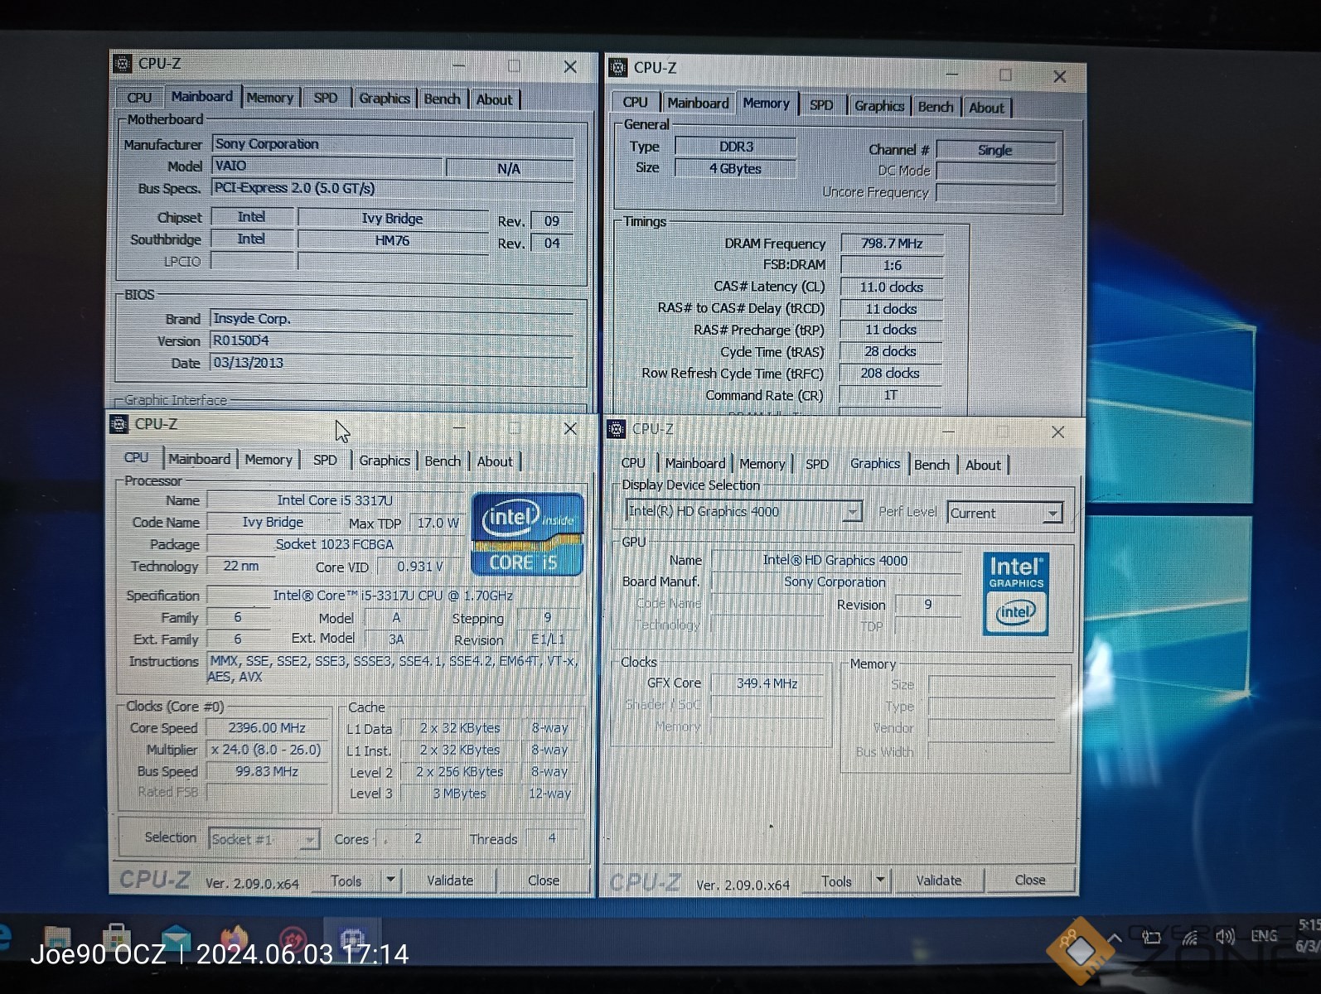
Task: Click the Southbridge value HM76
Action: (x=393, y=240)
